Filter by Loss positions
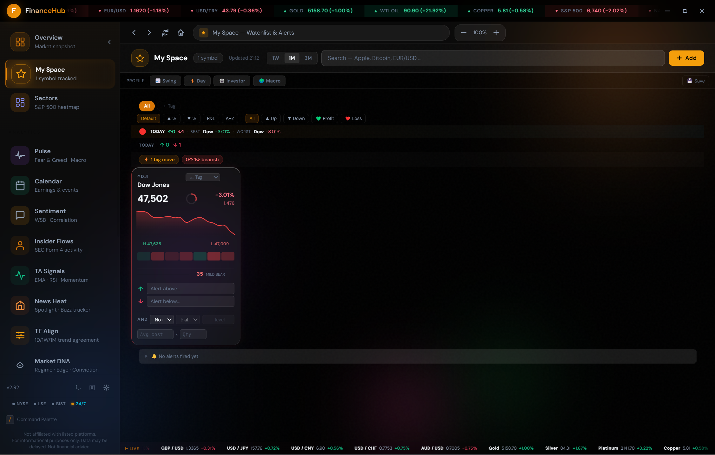Viewport: 715px width, 455px height. click(353, 118)
